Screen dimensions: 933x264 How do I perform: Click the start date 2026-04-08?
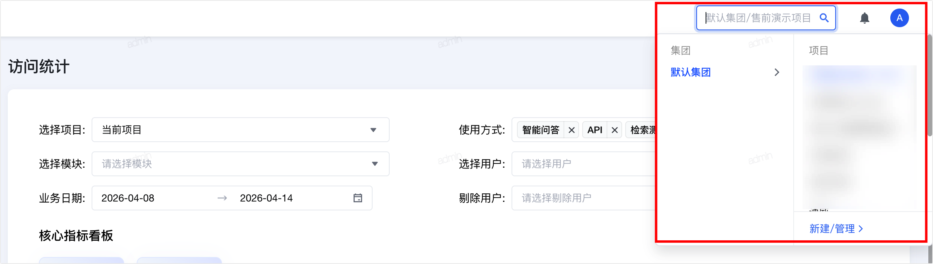click(128, 198)
